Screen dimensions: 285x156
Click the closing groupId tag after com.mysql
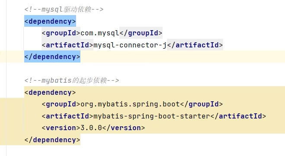pyautogui.click(x=141, y=33)
